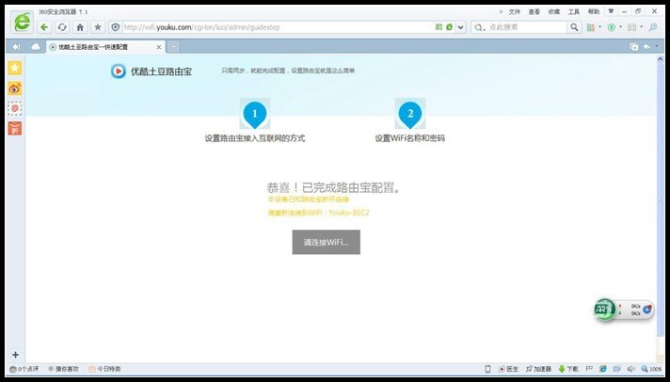Click the 请连接WiFi button
The height and width of the screenshot is (382, 670).
pos(326,242)
